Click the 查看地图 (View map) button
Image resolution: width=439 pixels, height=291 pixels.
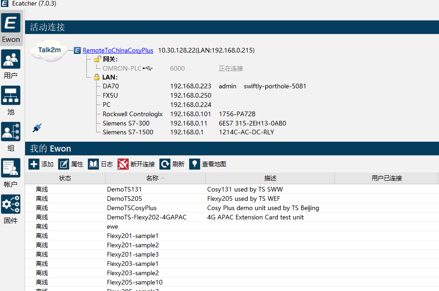(208, 164)
